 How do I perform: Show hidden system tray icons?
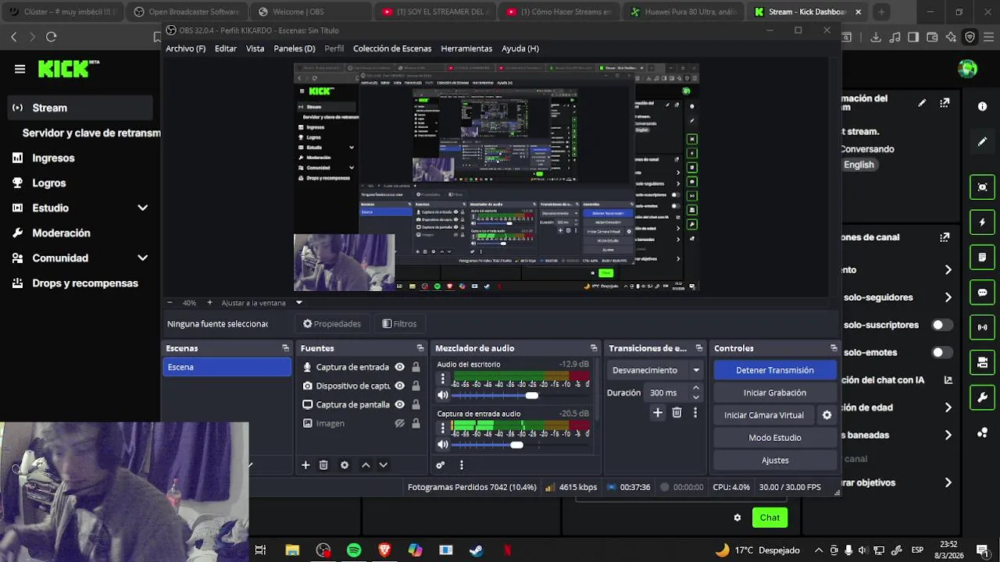[818, 550]
